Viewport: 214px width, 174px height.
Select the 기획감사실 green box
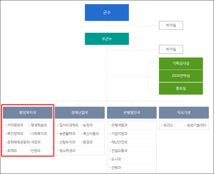181,63
